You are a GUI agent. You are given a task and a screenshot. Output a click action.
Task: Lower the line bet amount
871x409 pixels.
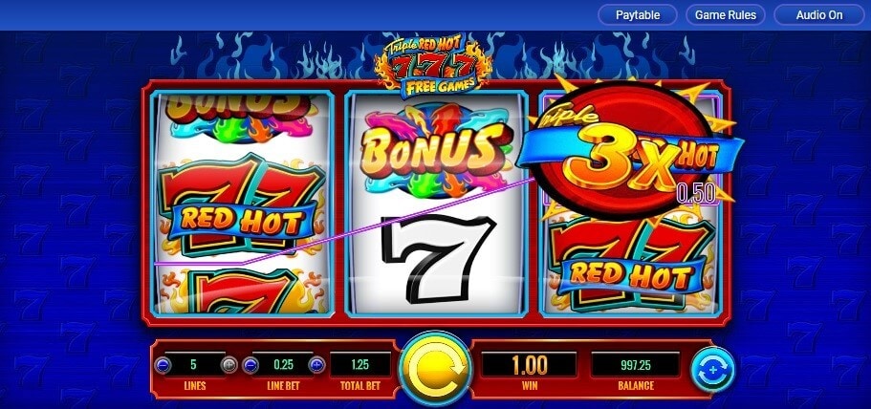(250, 366)
